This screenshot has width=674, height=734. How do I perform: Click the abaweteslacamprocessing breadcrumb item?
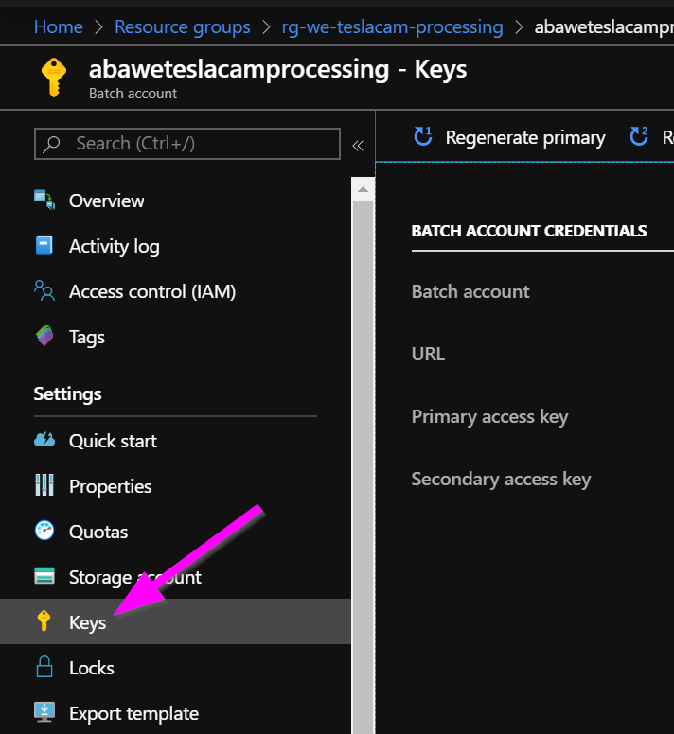[604, 27]
